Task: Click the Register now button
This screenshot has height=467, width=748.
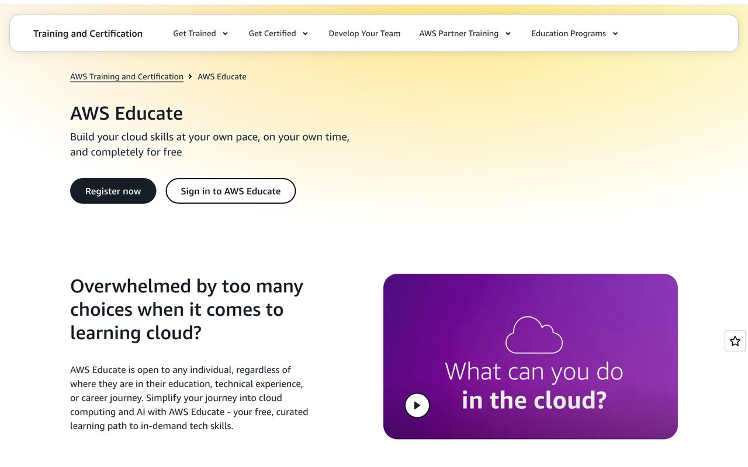Action: click(x=113, y=191)
